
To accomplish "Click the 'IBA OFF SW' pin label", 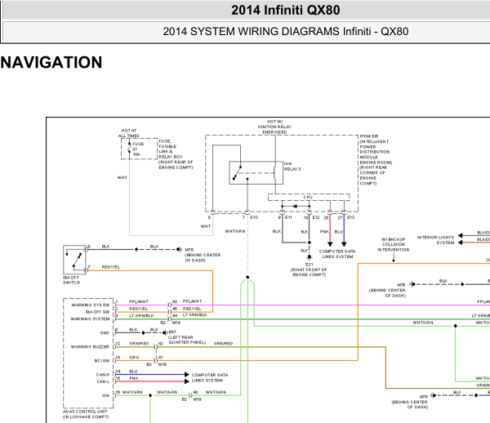I will 97,312.
